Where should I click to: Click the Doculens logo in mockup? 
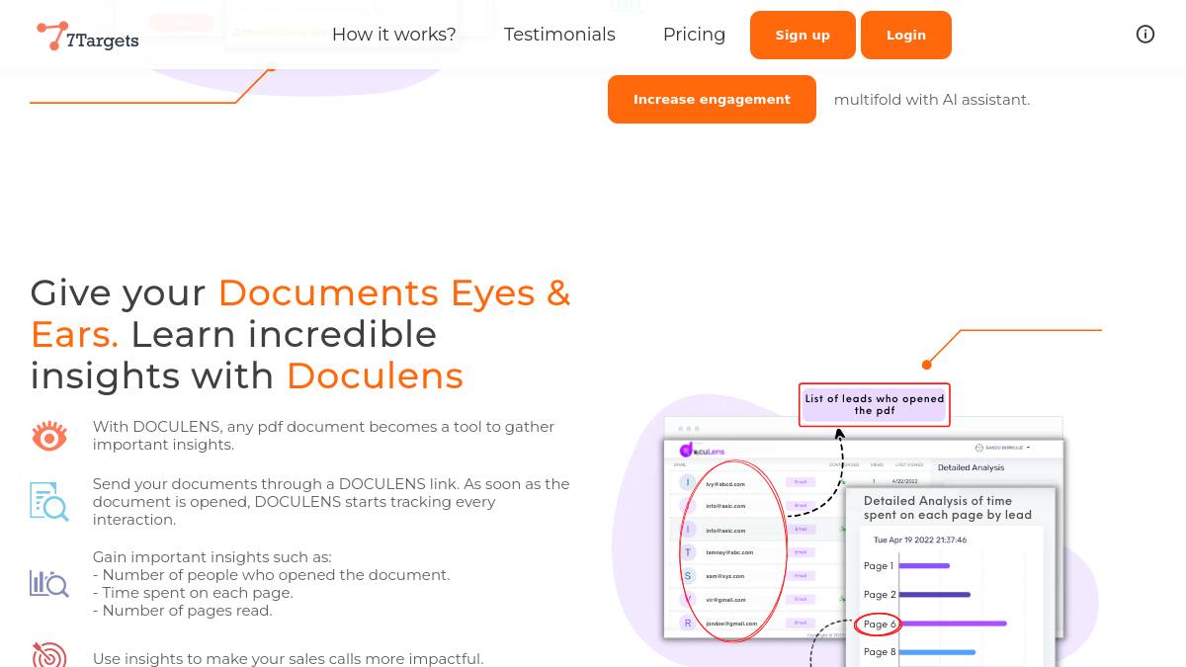[x=702, y=451]
